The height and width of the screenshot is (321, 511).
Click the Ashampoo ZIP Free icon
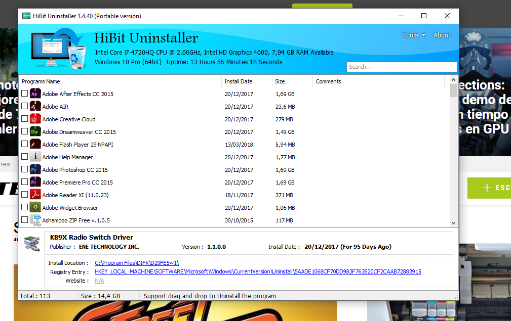pos(35,220)
